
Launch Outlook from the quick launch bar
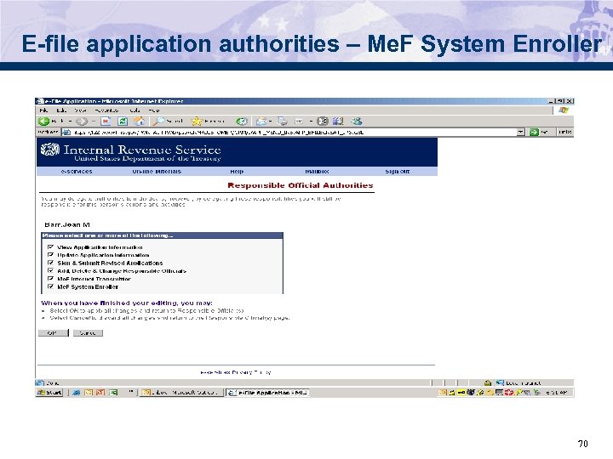89,392
